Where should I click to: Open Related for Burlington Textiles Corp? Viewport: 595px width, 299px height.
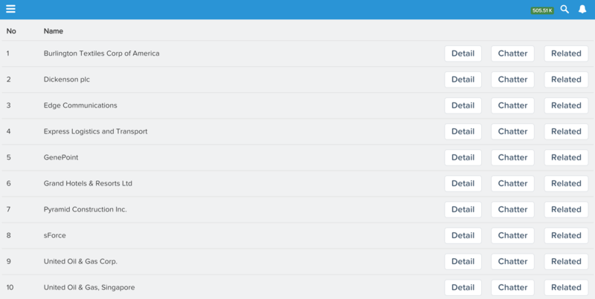point(566,53)
